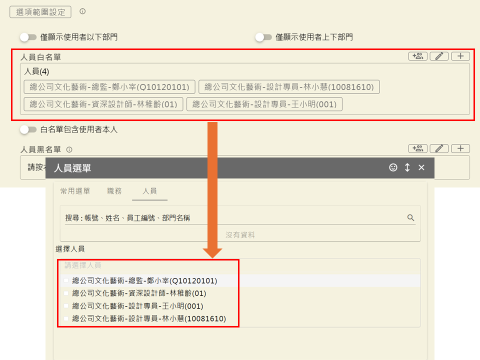Image resolution: width=480 pixels, height=360 pixels.
Task: Click add-group icon for 人員黑名單
Action: pos(417,149)
